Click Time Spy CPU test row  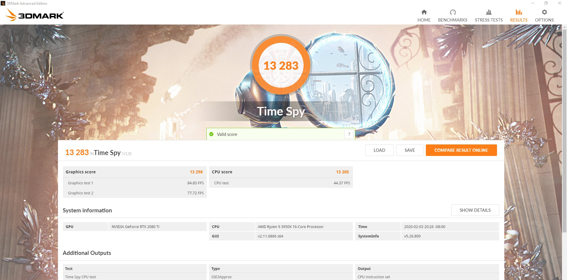click(x=135, y=277)
